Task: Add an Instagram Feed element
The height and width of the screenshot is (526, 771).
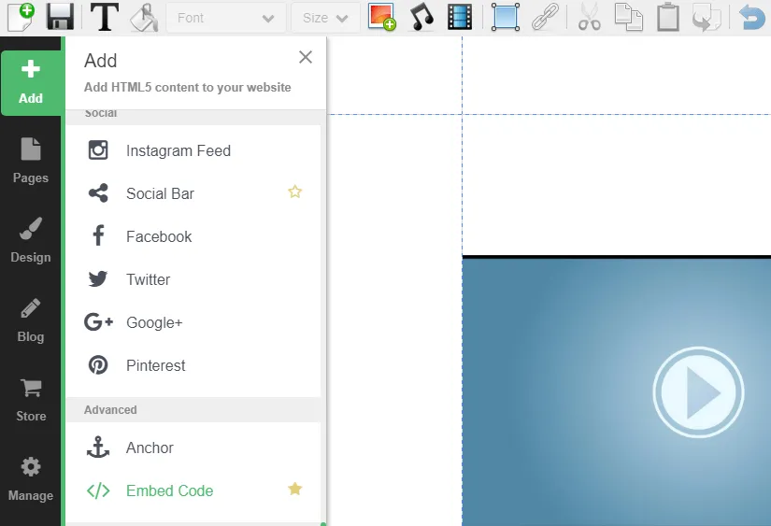Action: tap(193, 150)
